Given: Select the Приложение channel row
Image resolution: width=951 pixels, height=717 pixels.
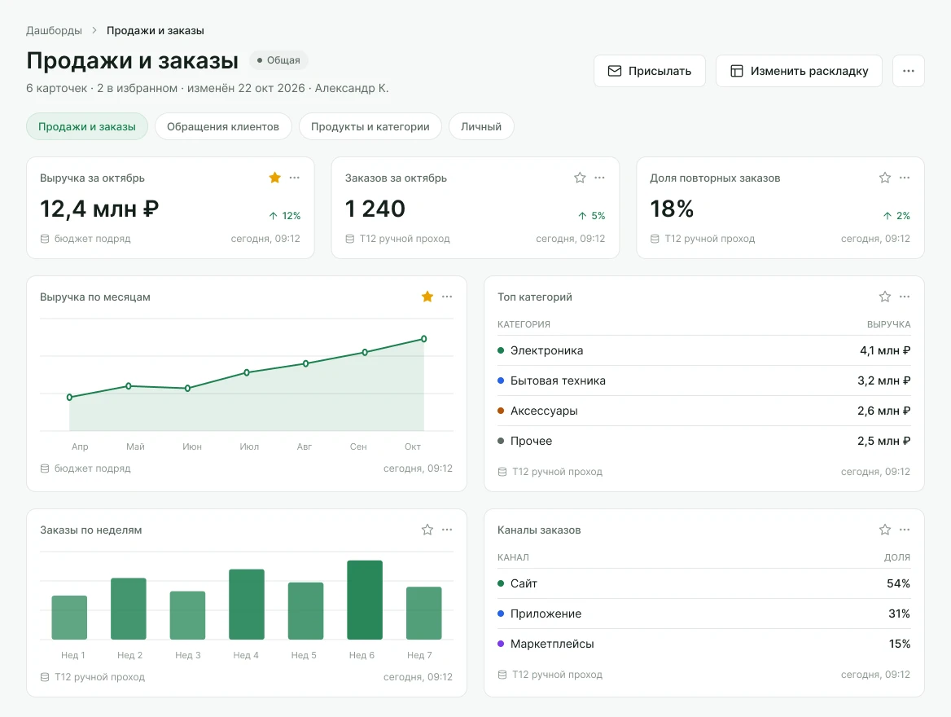Looking at the screenshot, I should click(703, 614).
